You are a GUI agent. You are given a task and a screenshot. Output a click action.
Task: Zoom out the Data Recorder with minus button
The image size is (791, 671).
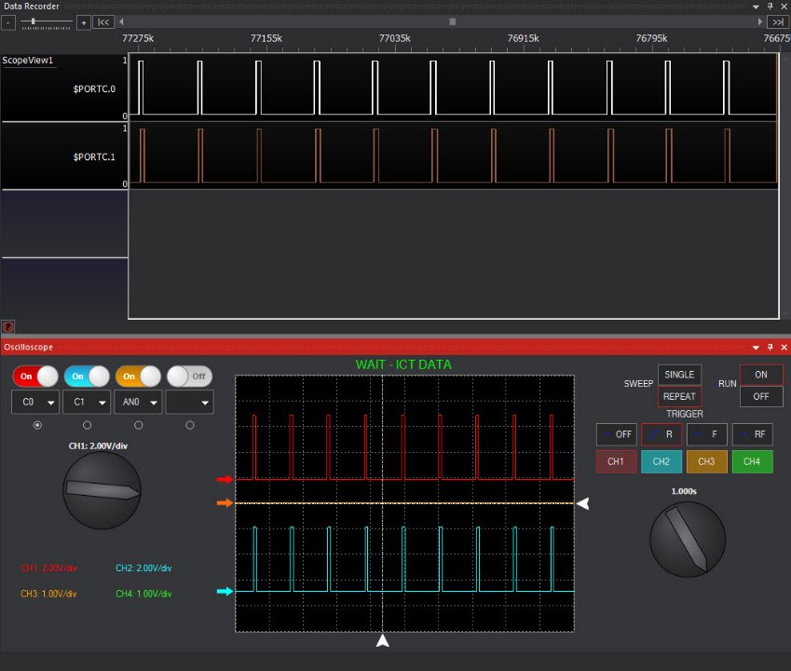[x=8, y=22]
